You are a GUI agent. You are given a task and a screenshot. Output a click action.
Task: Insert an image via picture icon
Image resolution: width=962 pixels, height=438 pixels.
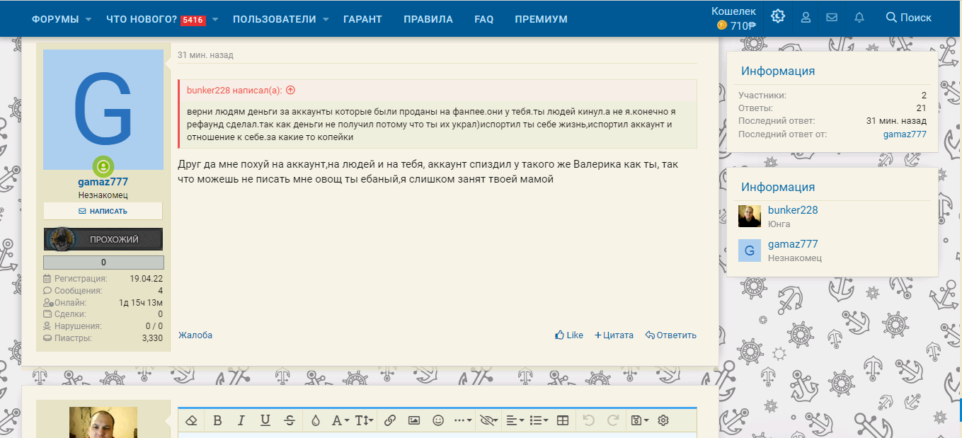[414, 420]
